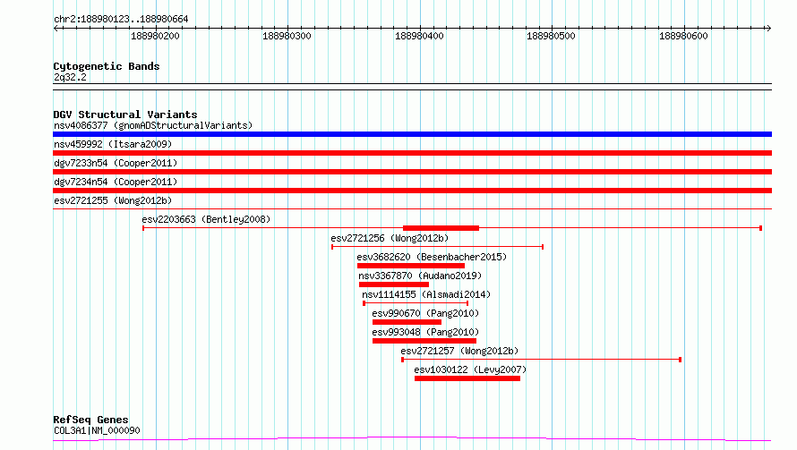Click the red bar under nsv459992
Viewport: 797px width, 450px height.
[x=412, y=153]
